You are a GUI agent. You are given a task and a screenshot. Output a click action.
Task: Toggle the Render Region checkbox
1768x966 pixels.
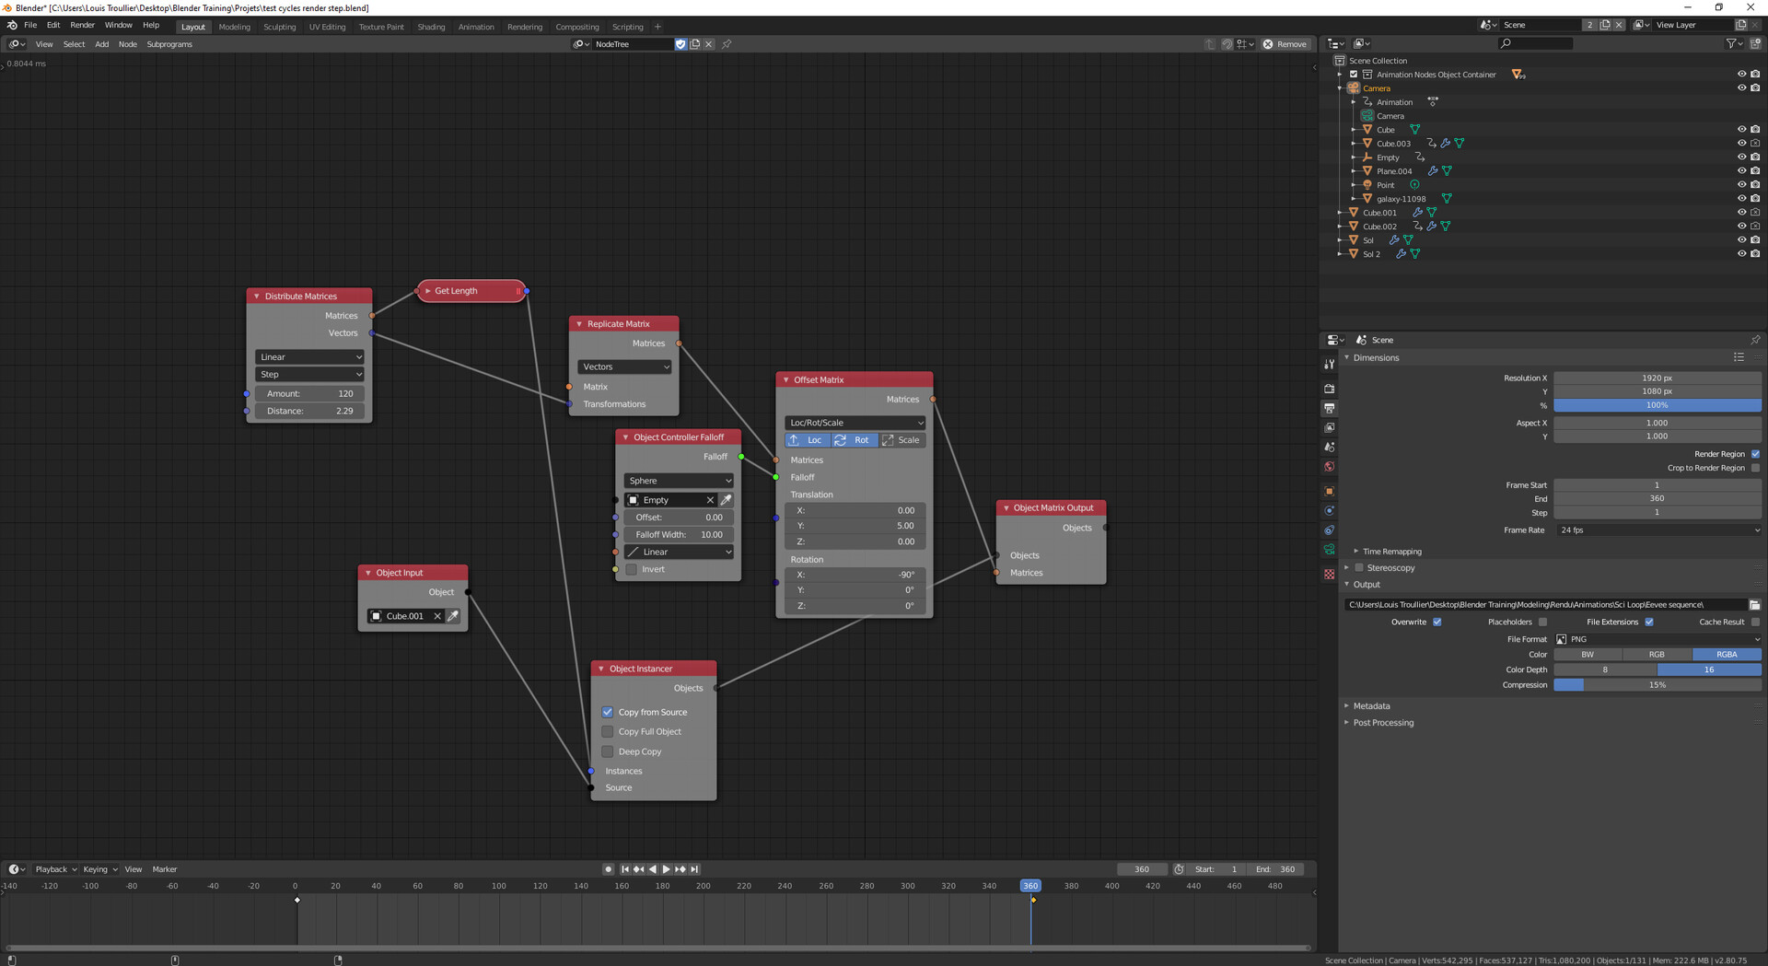pyautogui.click(x=1755, y=454)
